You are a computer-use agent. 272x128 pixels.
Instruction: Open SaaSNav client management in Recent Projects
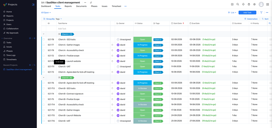click(17, 70)
